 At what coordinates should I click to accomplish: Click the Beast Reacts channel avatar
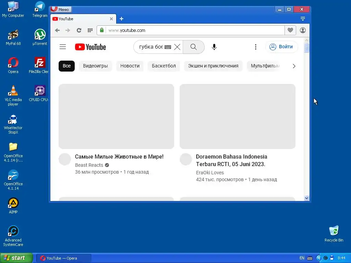click(x=65, y=159)
